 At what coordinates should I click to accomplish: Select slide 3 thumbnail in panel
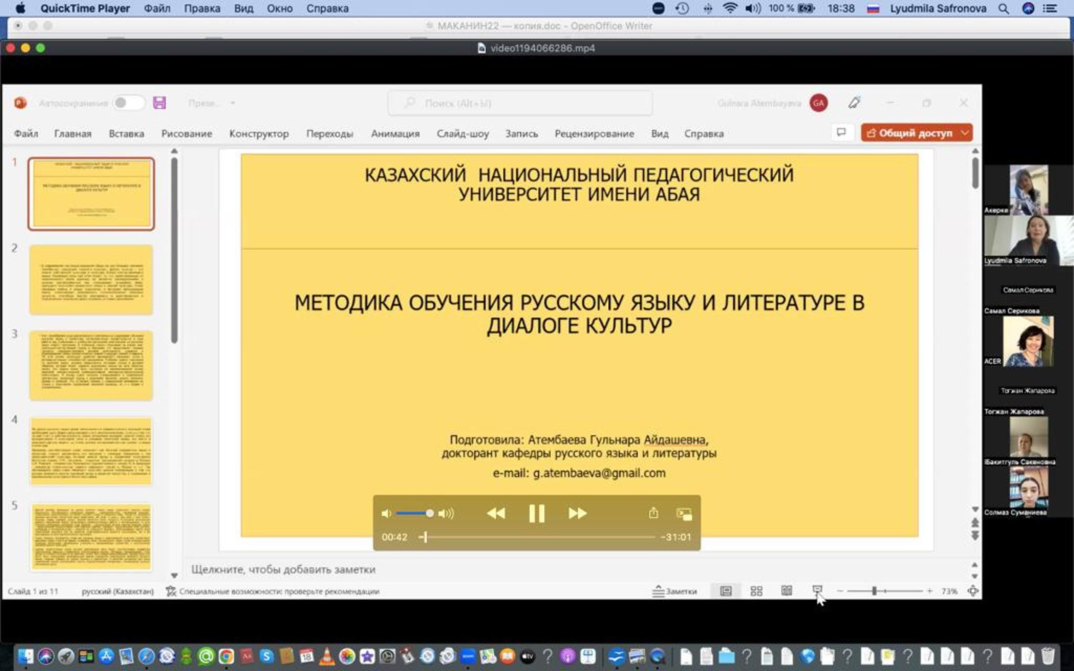tap(91, 366)
